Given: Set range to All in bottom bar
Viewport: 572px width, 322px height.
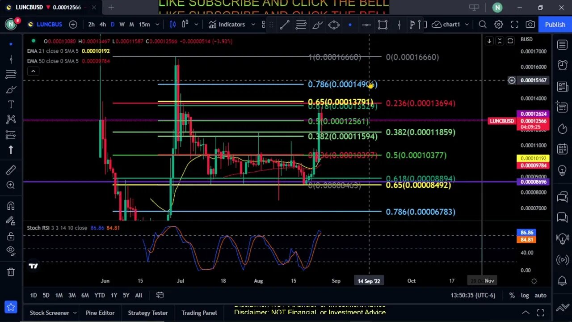Looking at the screenshot, I should (x=139, y=295).
